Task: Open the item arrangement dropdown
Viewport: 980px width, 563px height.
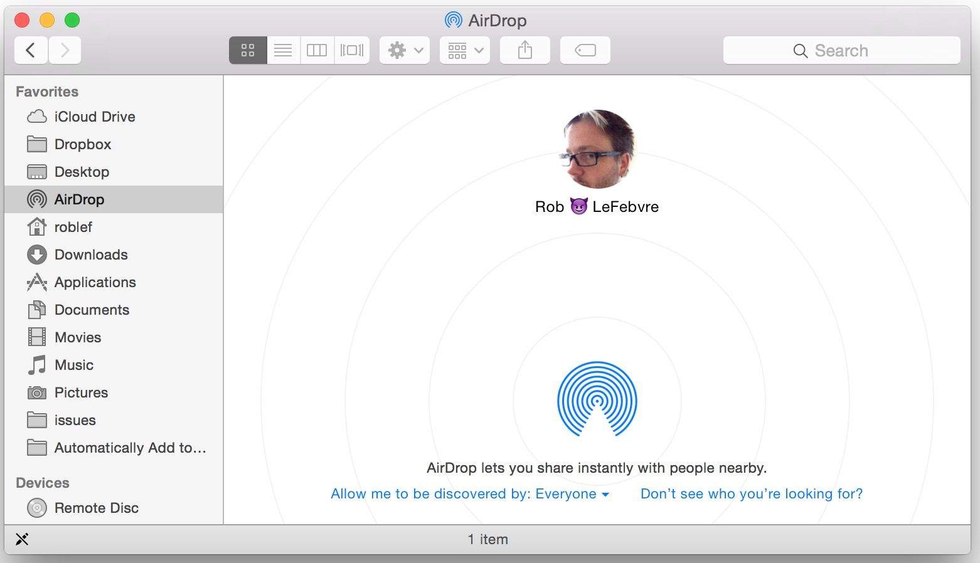Action: coord(465,50)
